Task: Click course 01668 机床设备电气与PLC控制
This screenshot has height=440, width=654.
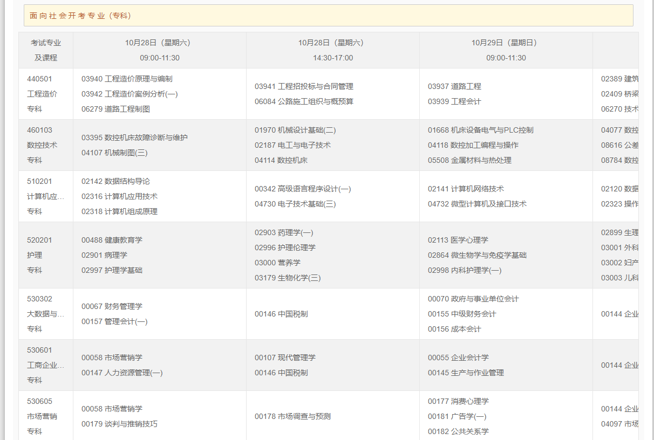Action: (x=480, y=130)
